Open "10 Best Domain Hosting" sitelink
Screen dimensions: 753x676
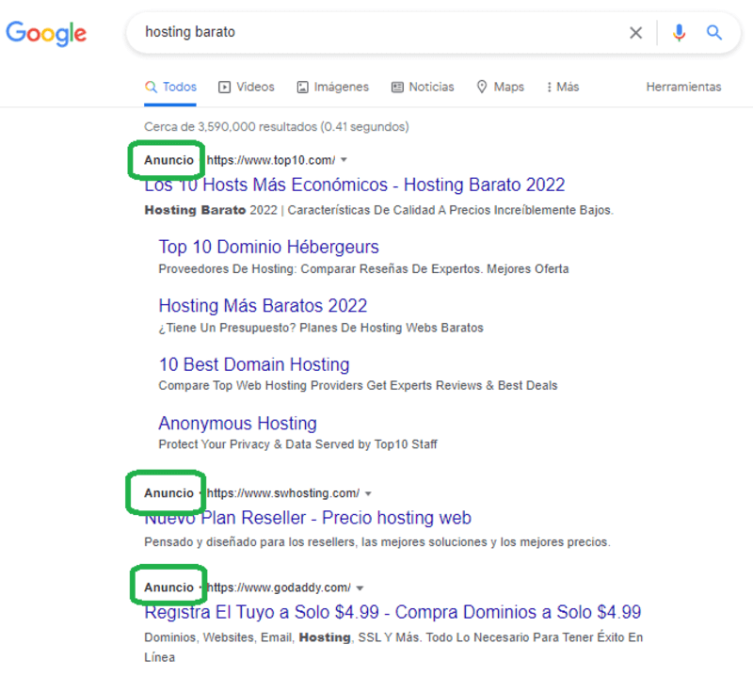click(x=254, y=364)
